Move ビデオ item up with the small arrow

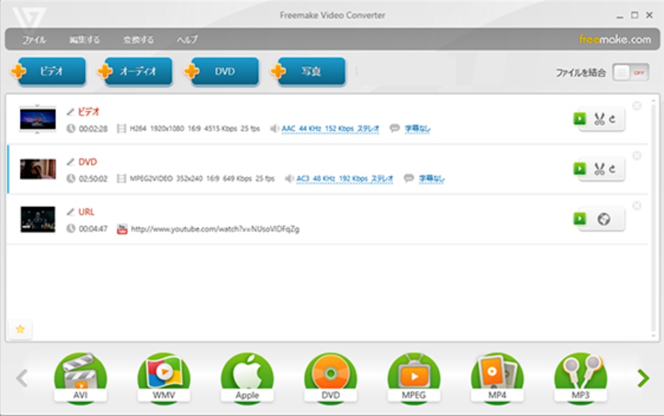click(37, 105)
